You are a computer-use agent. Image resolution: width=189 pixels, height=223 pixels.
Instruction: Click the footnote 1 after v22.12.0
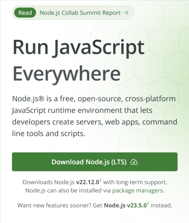click(100, 181)
